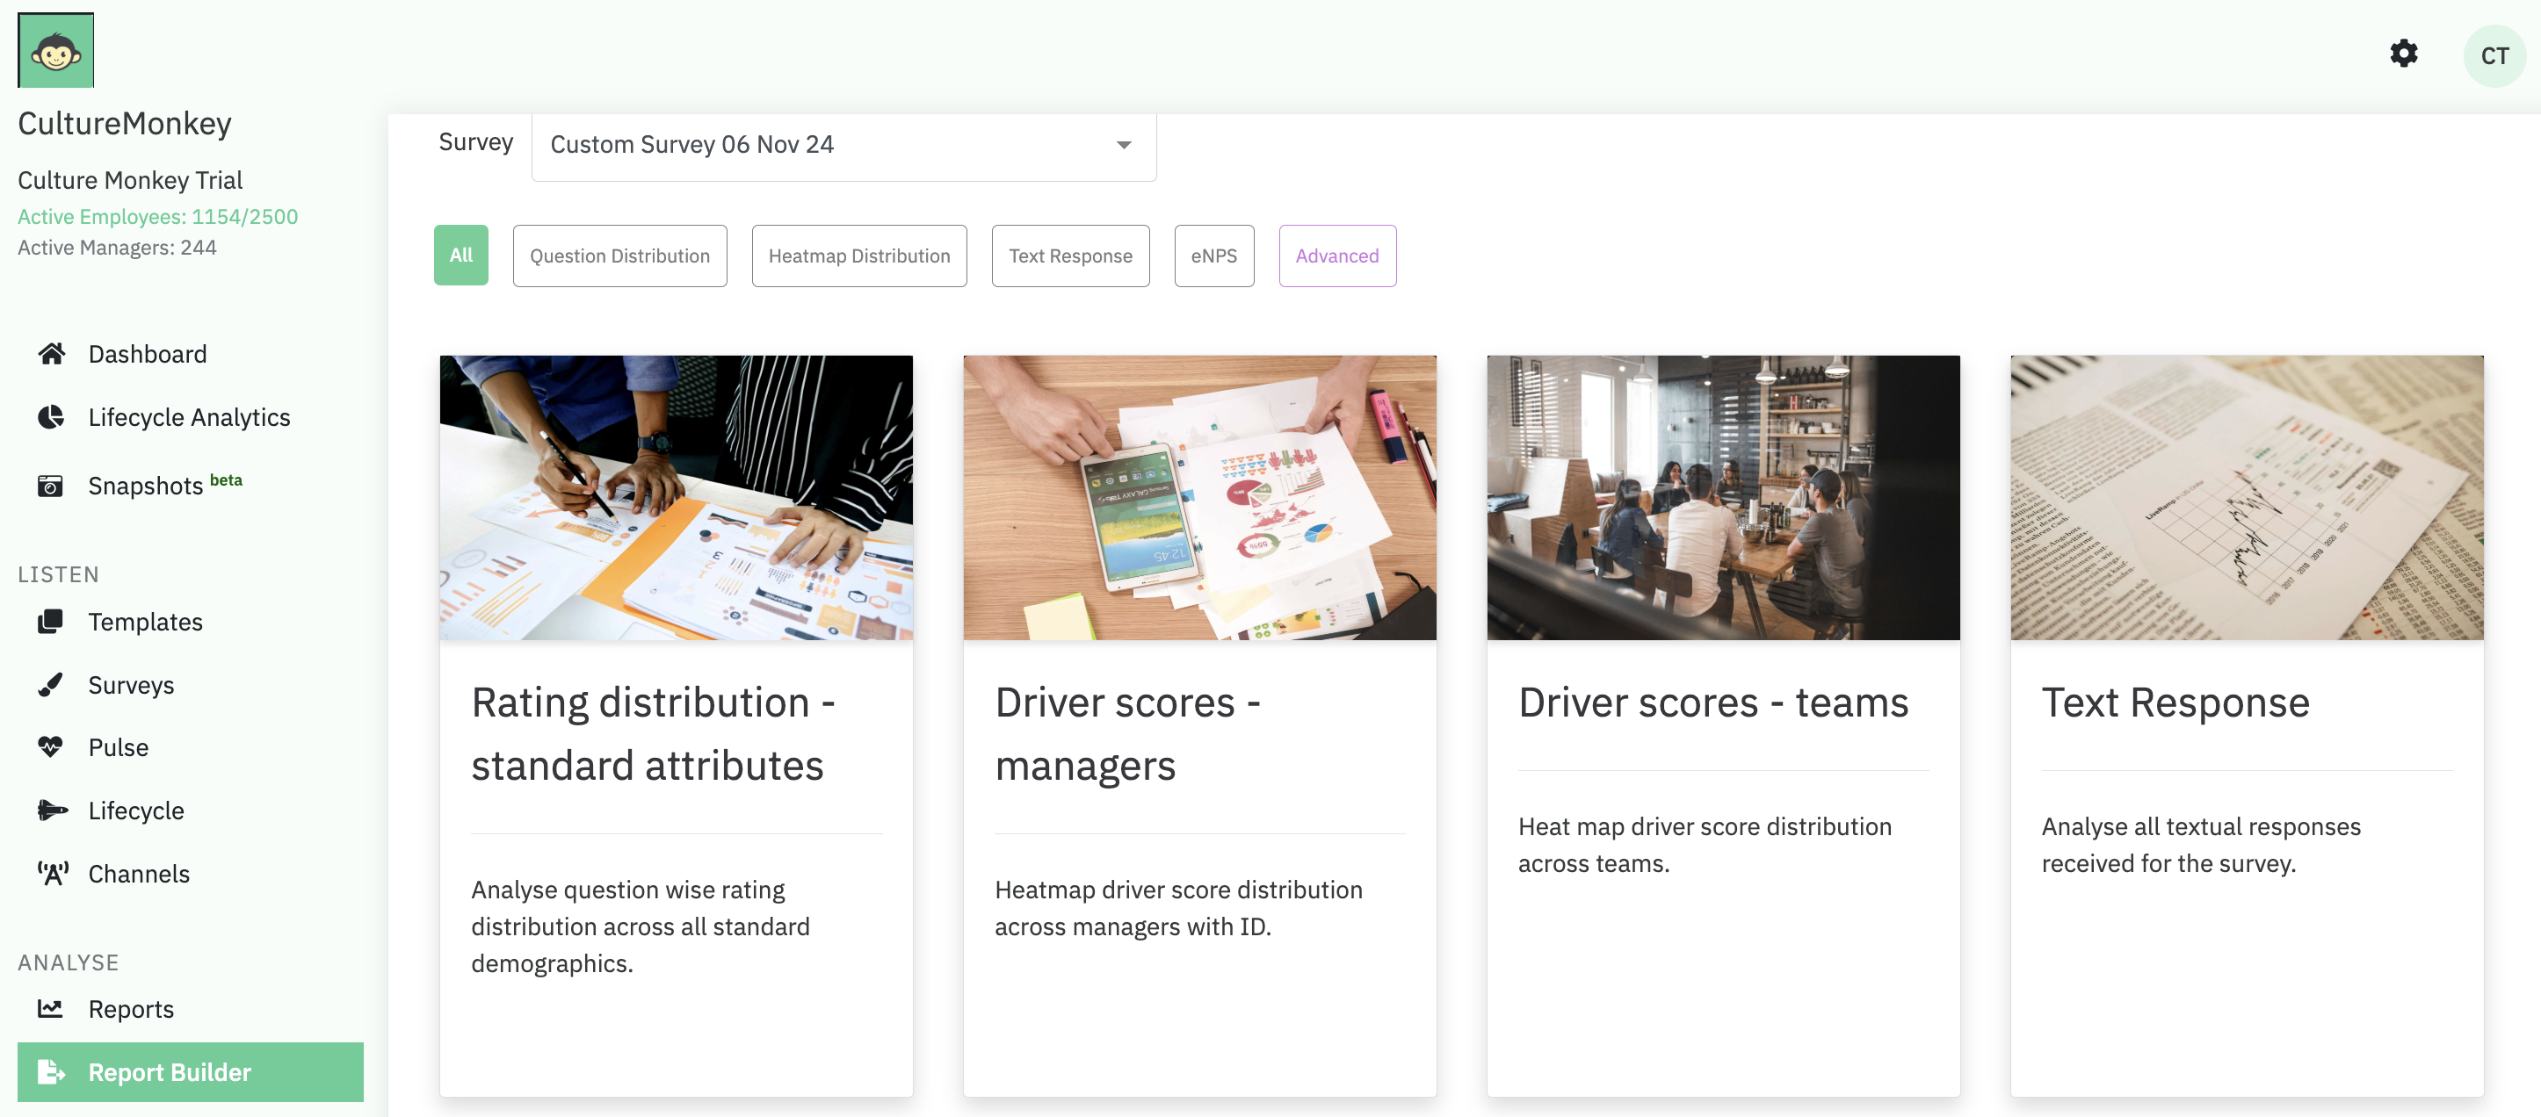Screen dimensions: 2541x1117
Task: Click the CultureMonkey brand name
Action: tap(124, 123)
